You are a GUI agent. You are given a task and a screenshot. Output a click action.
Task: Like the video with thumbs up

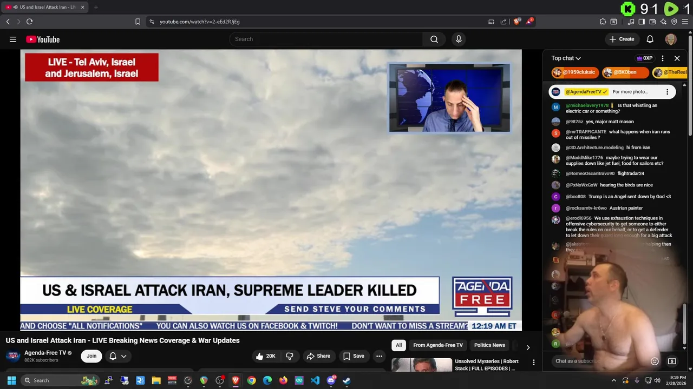click(x=266, y=356)
